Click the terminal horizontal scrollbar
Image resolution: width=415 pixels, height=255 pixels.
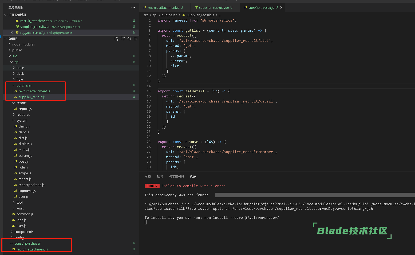click(x=315, y=195)
